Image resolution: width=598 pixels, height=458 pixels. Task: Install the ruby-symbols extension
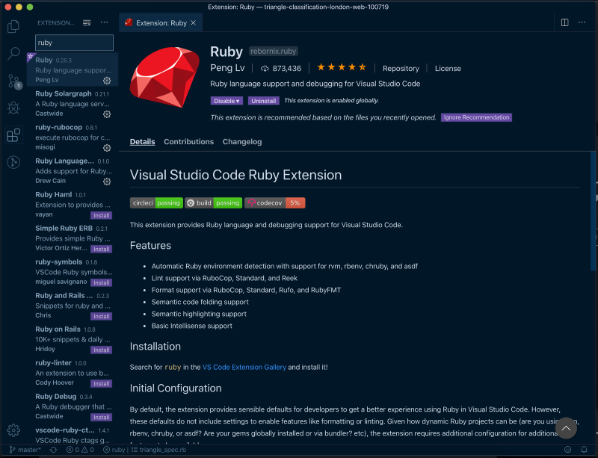[x=101, y=282]
